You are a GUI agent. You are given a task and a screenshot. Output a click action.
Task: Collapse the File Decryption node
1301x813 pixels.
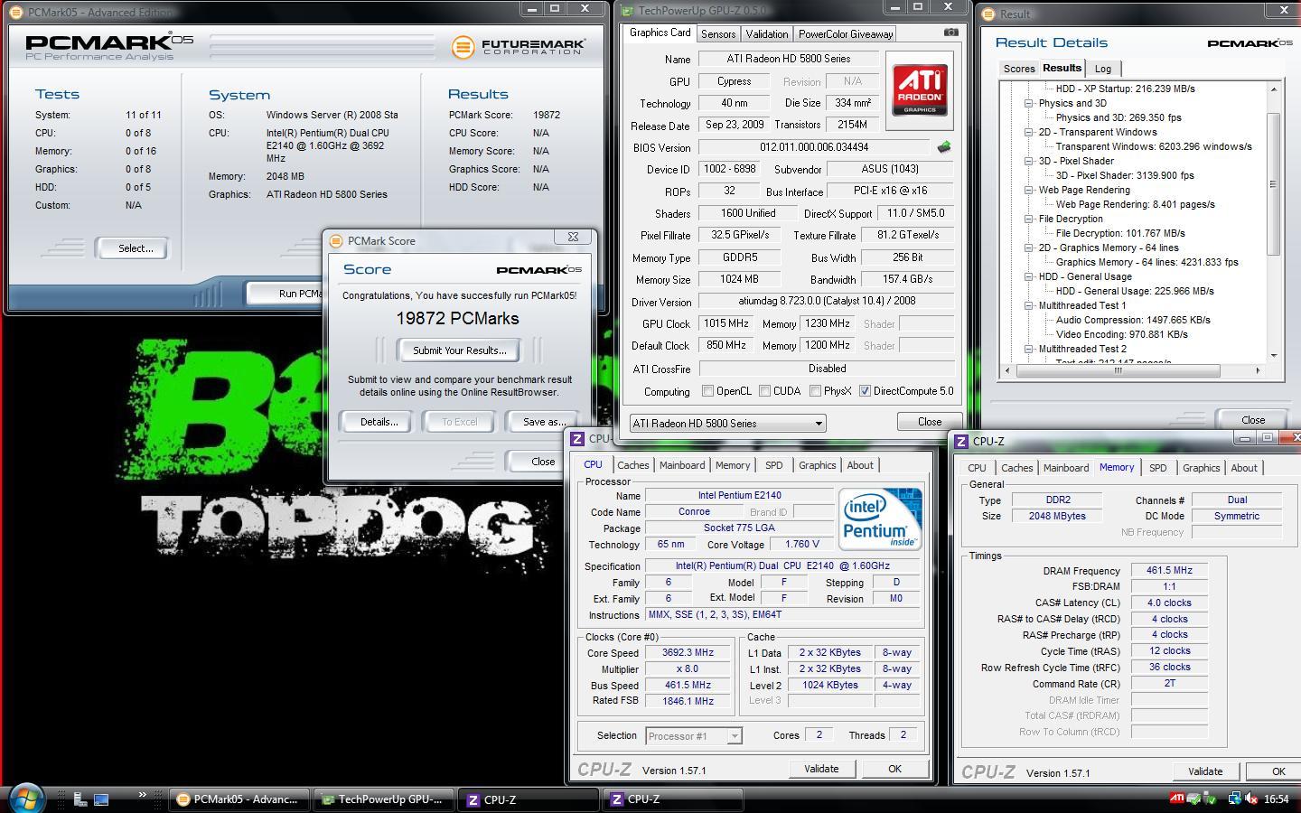point(1028,219)
